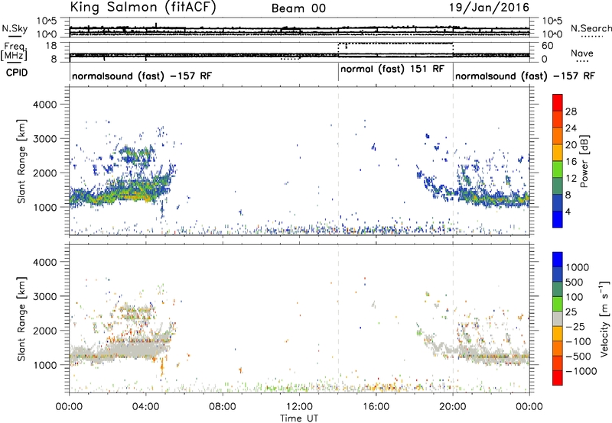The image size is (612, 423).
Task: Click the 'CPID' row label
Action: [x=17, y=73]
